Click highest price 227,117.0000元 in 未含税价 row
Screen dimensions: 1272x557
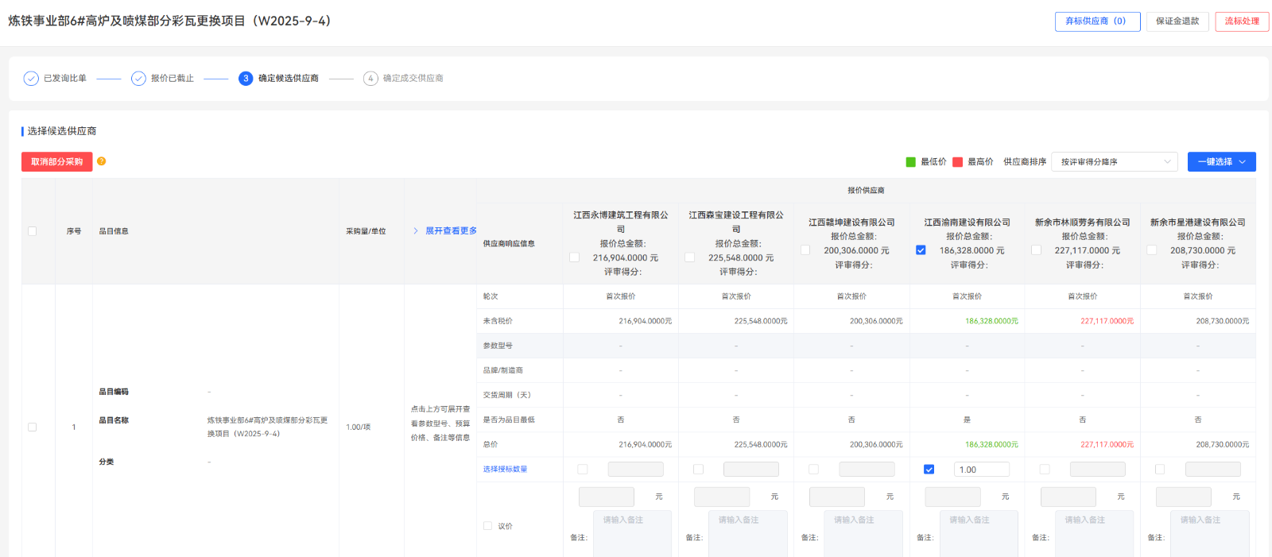coord(1107,321)
